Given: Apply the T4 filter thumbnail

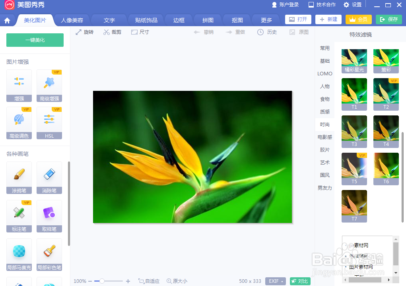Looking at the screenshot, I should pos(386,132).
